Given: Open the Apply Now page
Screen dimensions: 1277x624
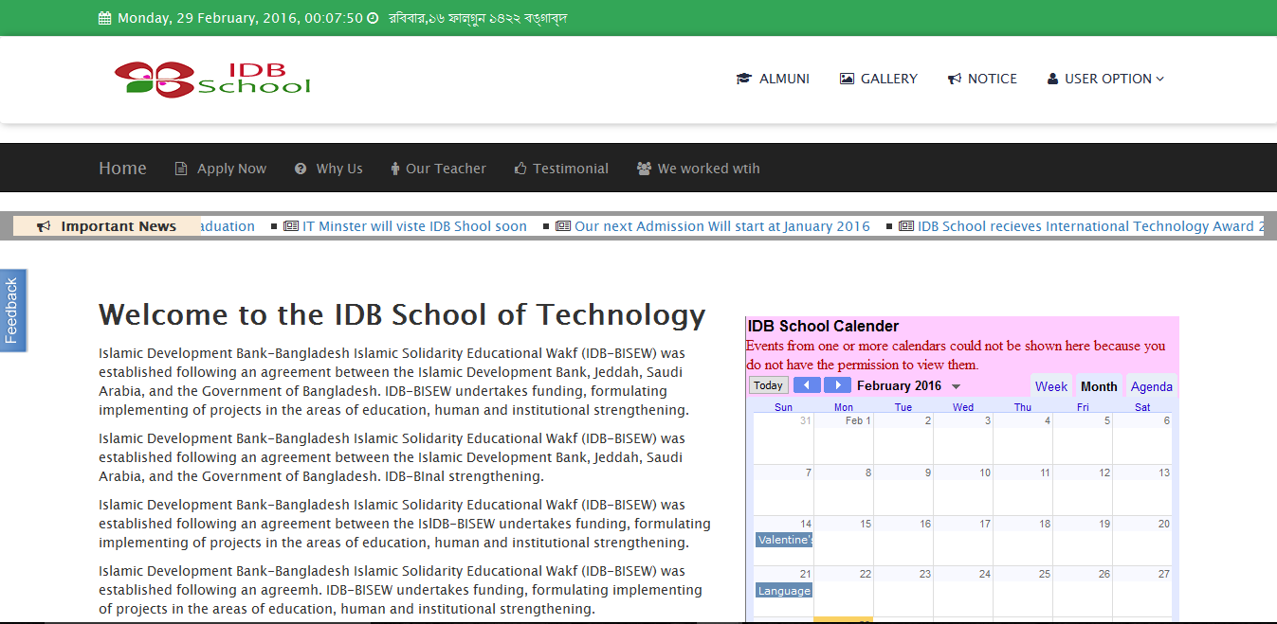Looking at the screenshot, I should [220, 169].
